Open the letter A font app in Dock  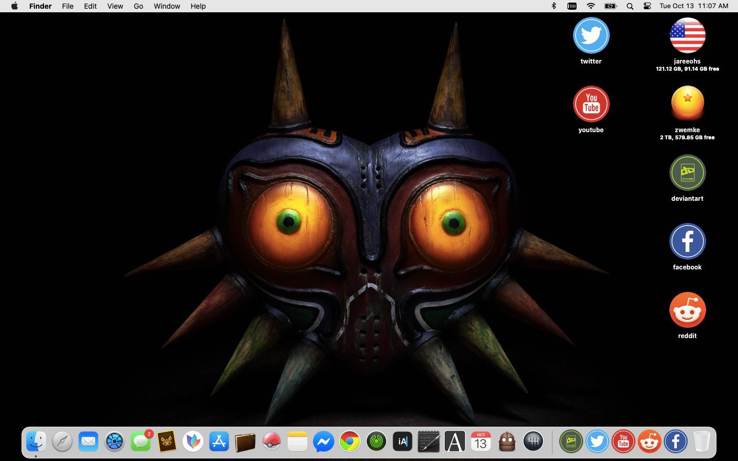pos(455,441)
